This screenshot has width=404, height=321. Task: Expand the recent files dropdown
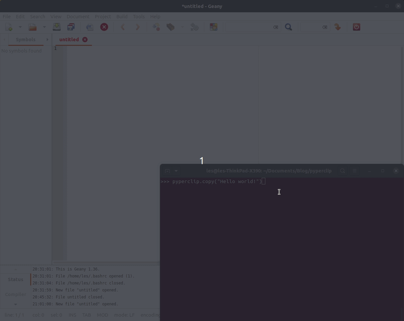point(44,27)
